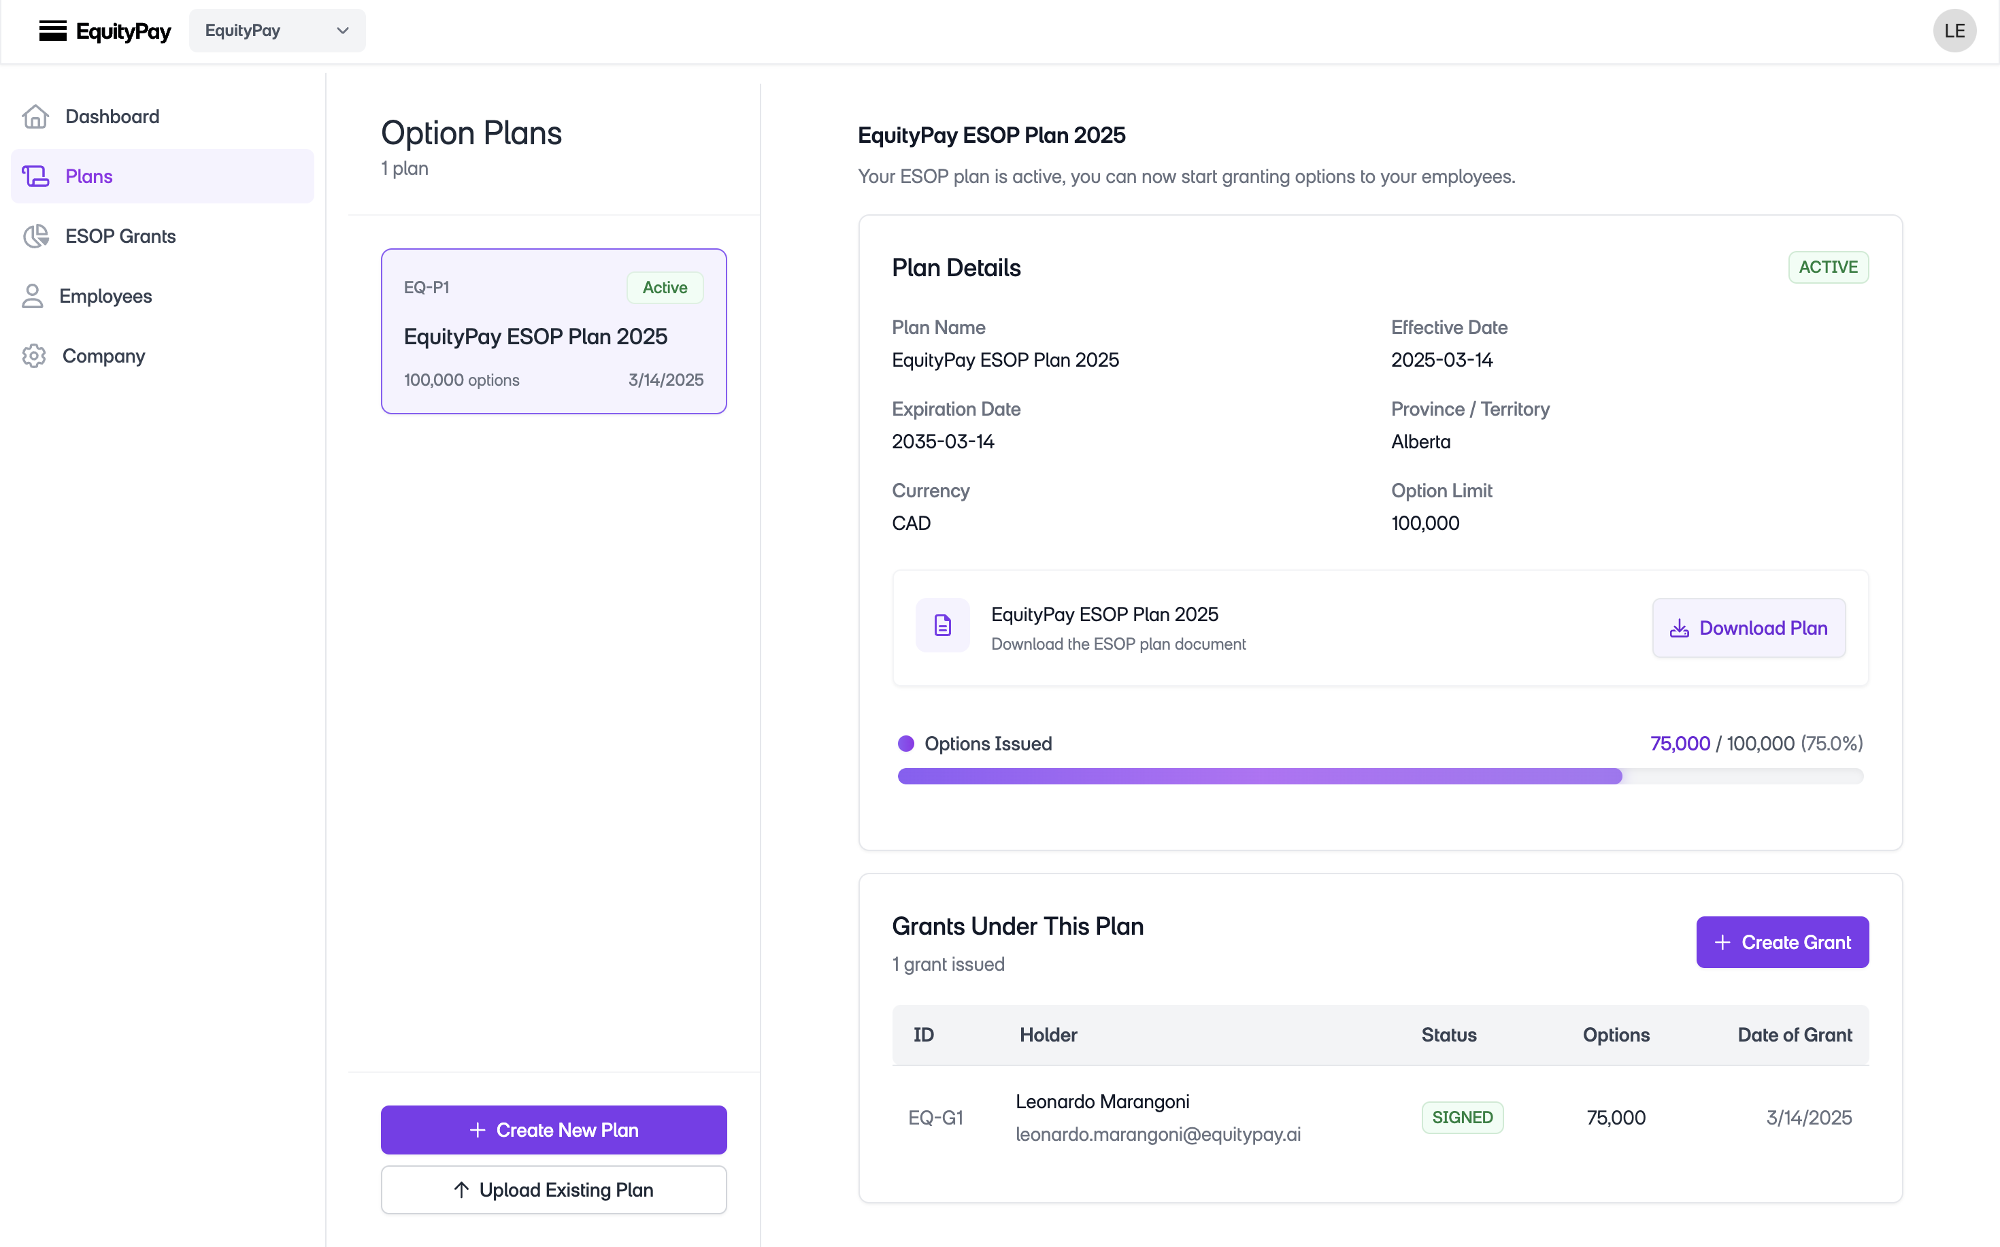Click Leonardo Marangoni's email address
This screenshot has width=2000, height=1247.
[1158, 1134]
